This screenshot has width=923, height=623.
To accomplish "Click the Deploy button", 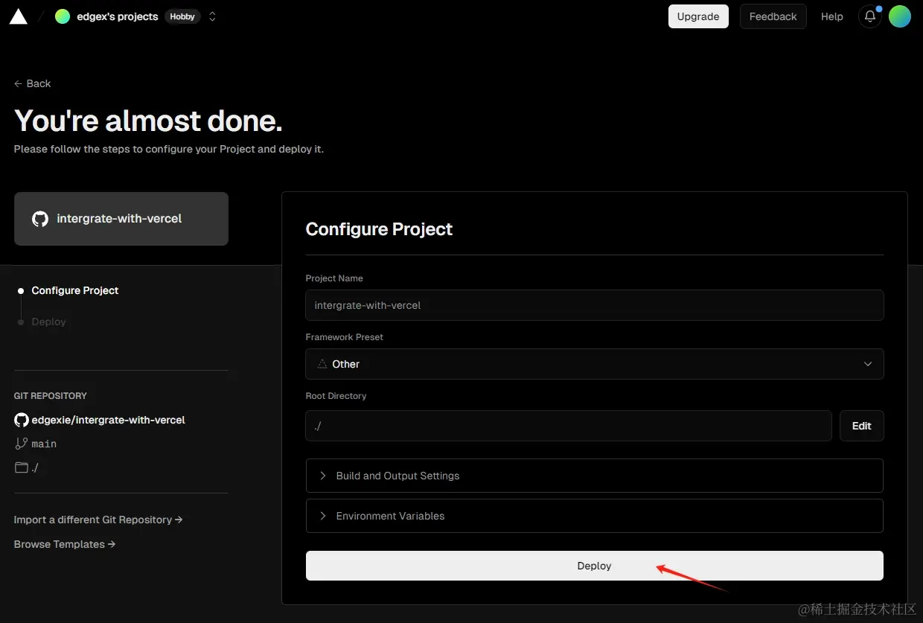I will click(x=594, y=566).
